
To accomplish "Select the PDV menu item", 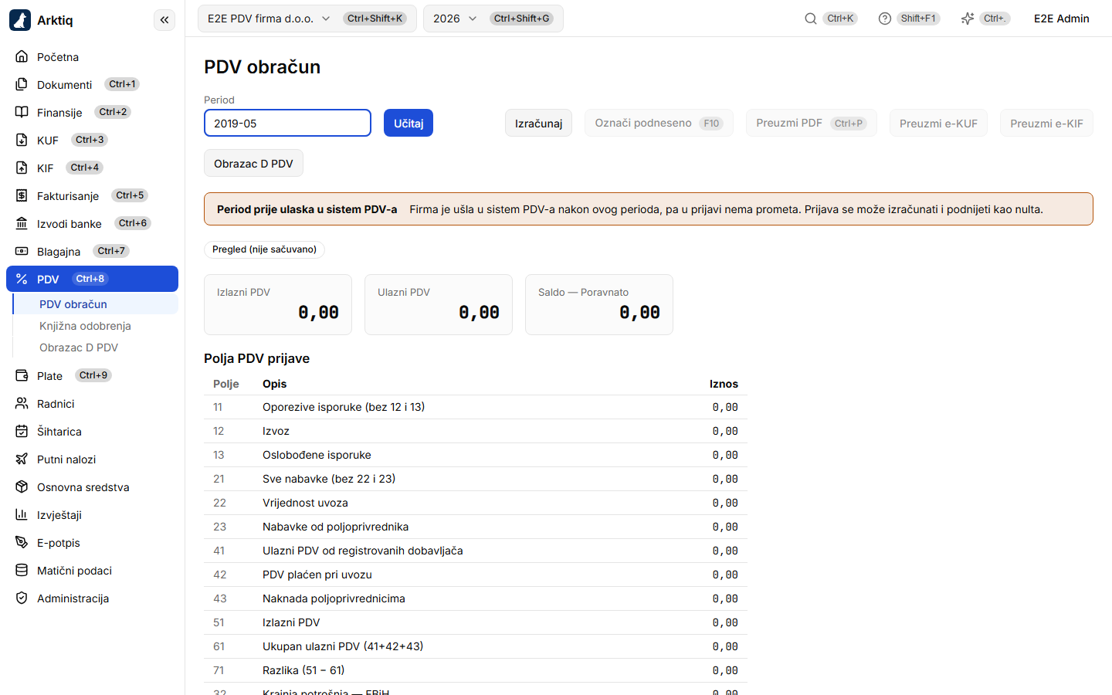I will [x=92, y=279].
